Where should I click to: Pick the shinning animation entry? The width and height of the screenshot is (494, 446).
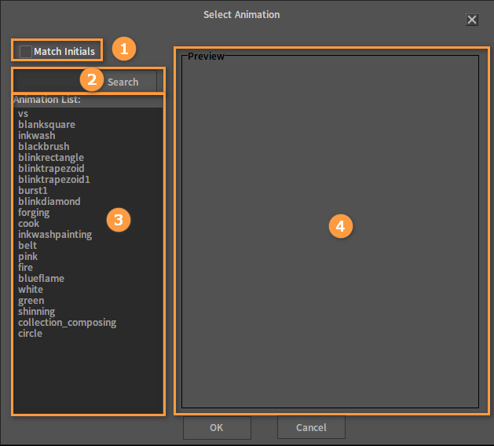click(37, 312)
